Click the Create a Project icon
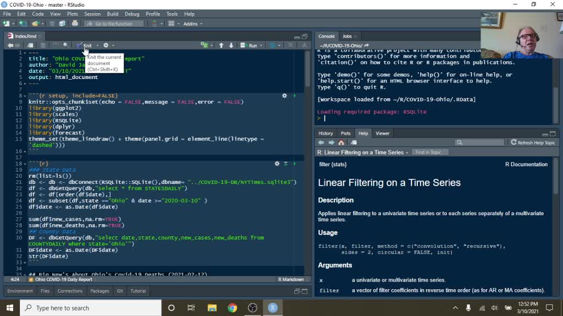Image resolution: width=563 pixels, height=316 pixels. click(x=23, y=24)
